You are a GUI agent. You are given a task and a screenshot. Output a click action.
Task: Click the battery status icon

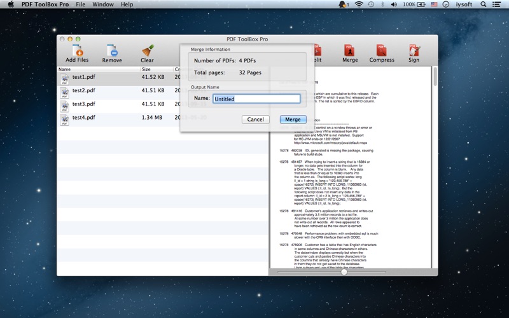[x=421, y=4]
